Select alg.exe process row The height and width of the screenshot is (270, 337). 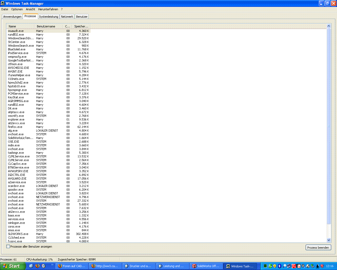point(48,131)
